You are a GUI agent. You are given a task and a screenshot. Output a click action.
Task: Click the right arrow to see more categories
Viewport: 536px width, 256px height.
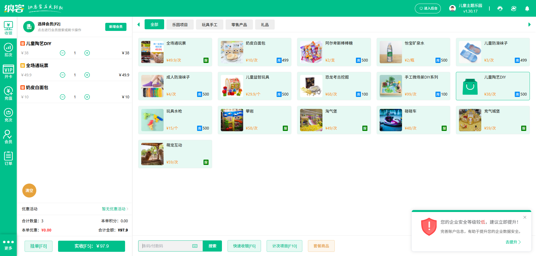click(529, 25)
